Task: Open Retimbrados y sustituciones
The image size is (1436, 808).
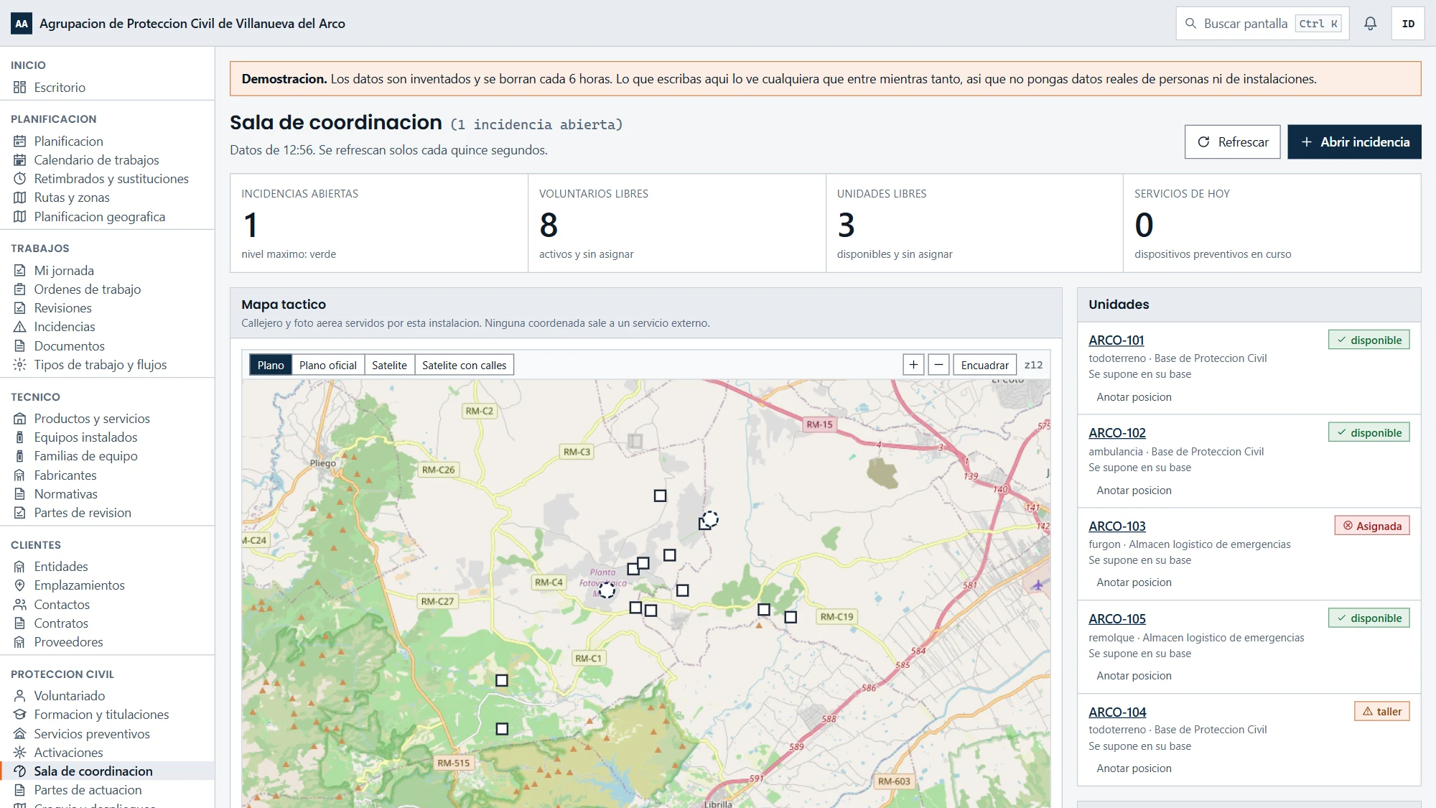Action: point(107,179)
